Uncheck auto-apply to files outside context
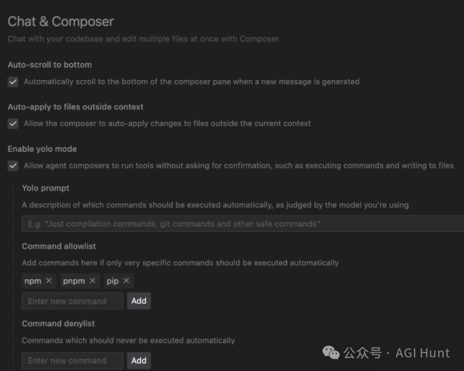This screenshot has width=464, height=371. coord(13,124)
